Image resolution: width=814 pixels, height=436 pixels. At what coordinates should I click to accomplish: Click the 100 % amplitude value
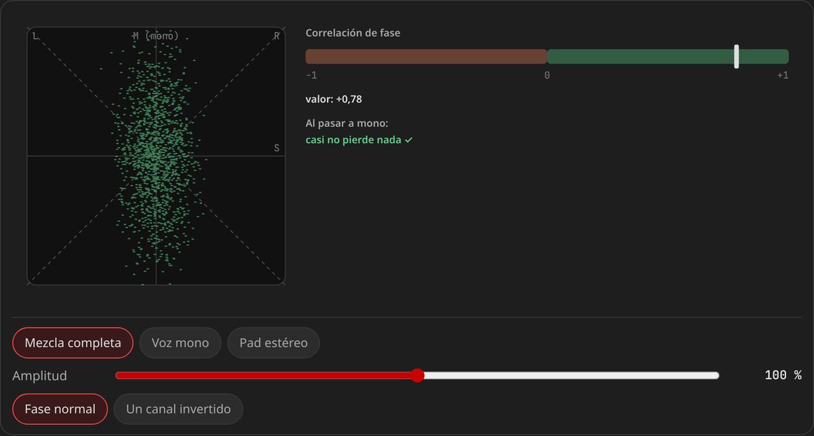point(783,375)
